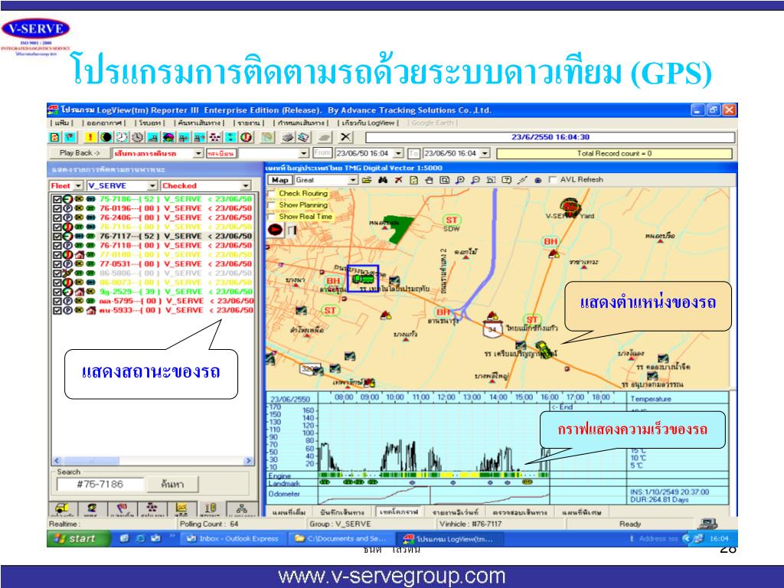Image resolution: width=784 pixels, height=588 pixels.
Task: Open the Great map selection dropdown
Action: point(353,180)
